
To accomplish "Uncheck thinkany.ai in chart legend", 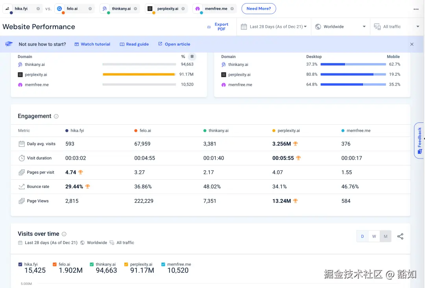I will (92, 264).
